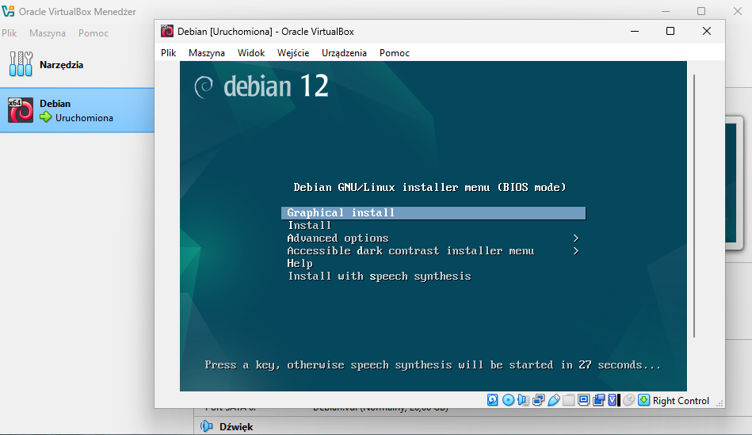Click the display status icon

pyautogui.click(x=584, y=400)
